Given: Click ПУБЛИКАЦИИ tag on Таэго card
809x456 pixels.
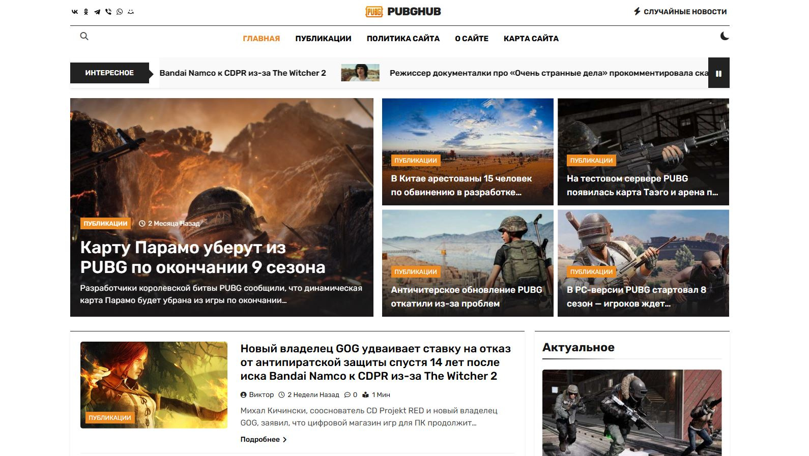Looking at the screenshot, I should (591, 160).
